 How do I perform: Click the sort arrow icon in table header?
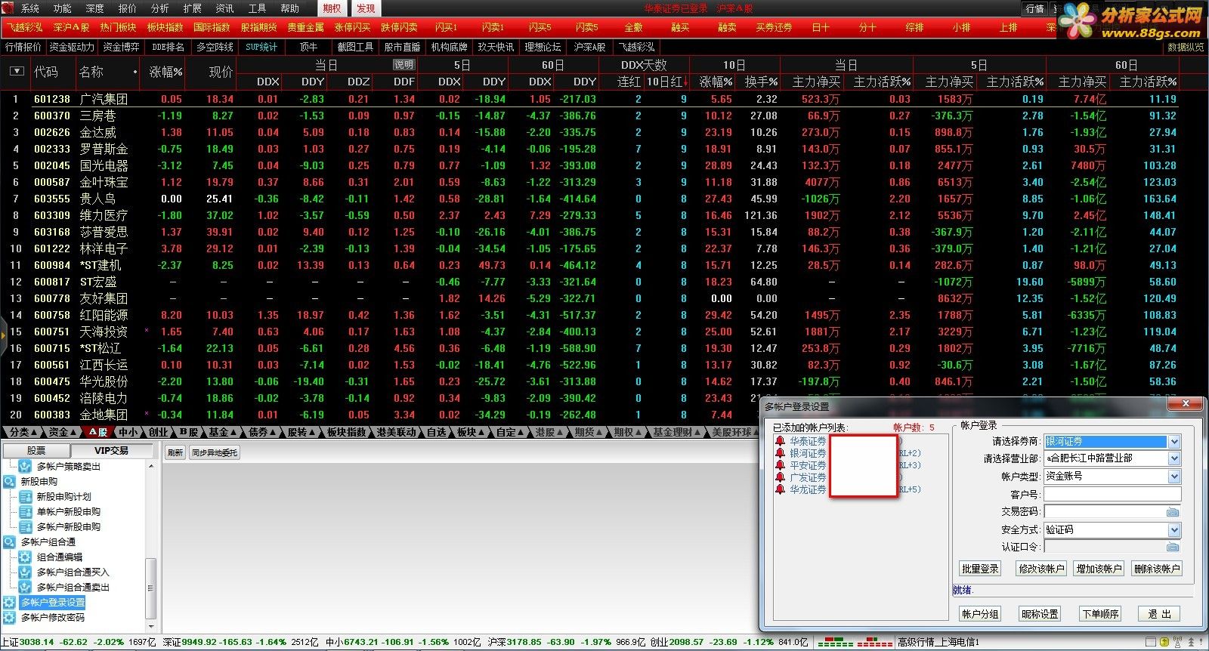point(17,72)
